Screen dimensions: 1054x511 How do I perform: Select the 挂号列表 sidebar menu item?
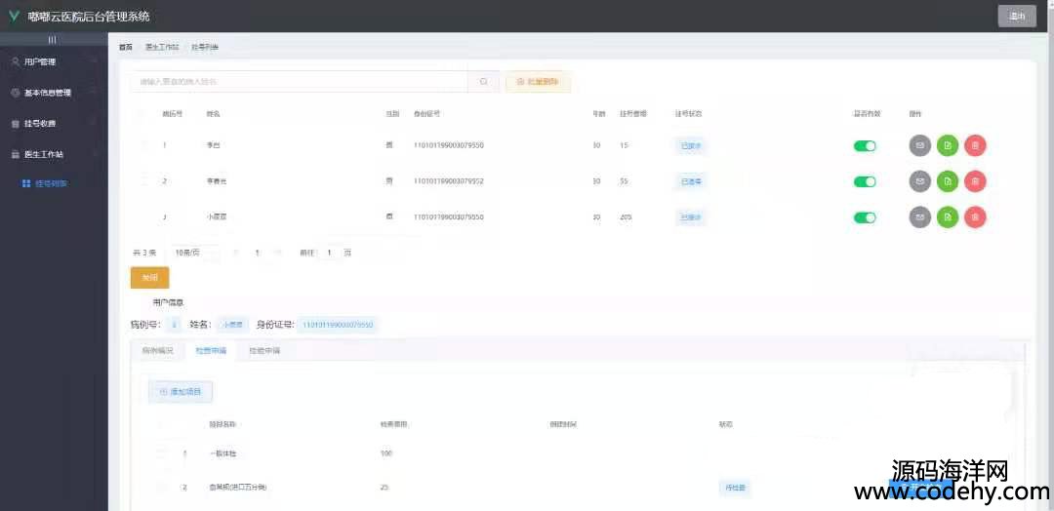point(51,183)
